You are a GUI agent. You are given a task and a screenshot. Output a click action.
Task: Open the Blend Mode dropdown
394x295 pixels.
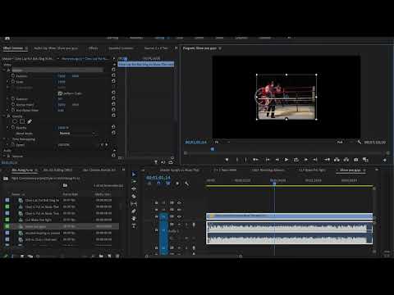click(77, 134)
